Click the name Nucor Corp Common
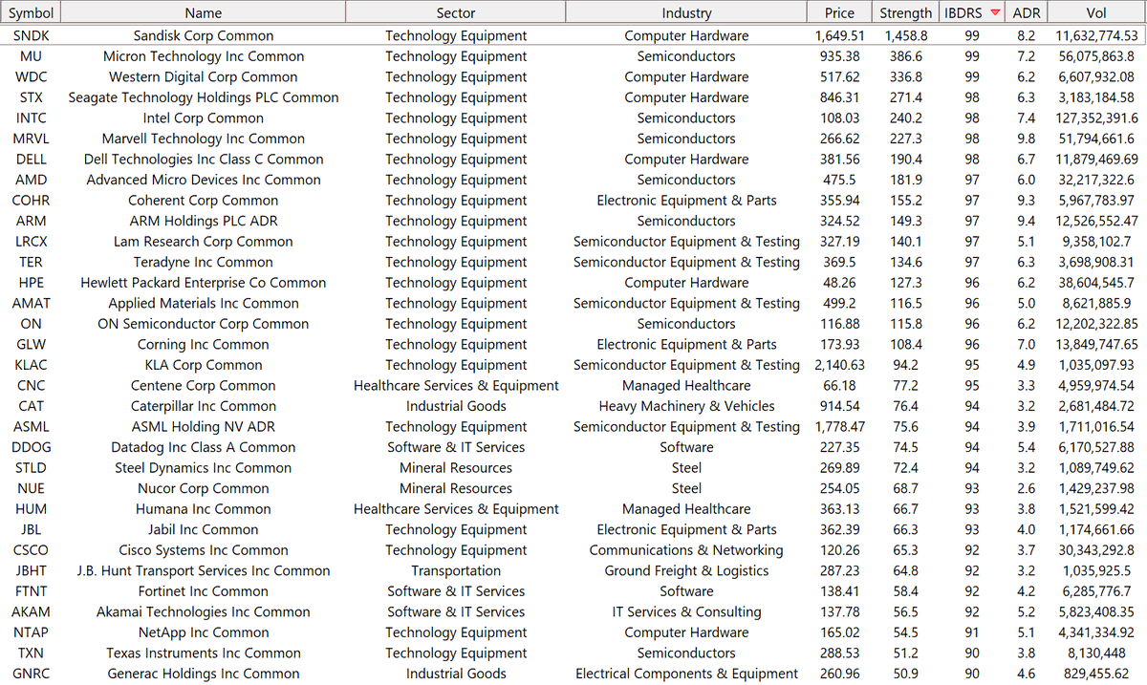 click(x=204, y=488)
